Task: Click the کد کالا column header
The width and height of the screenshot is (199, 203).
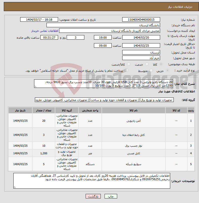Action: click(176, 110)
